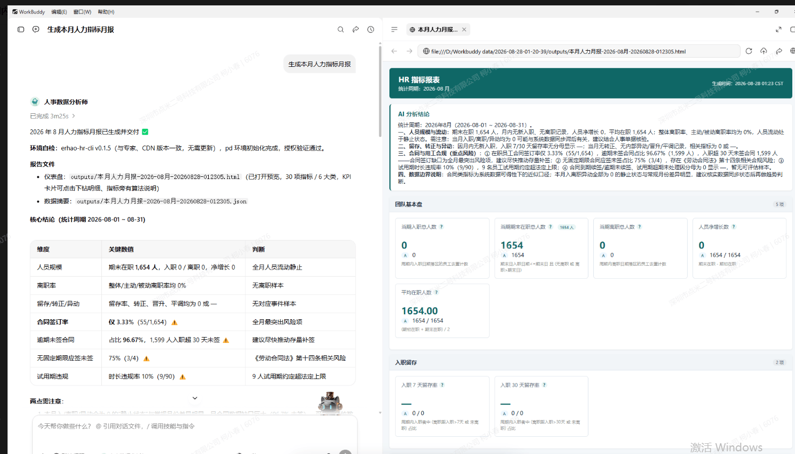Click the 人事数据分析师 agent avatar
The width and height of the screenshot is (795, 454).
click(x=35, y=102)
